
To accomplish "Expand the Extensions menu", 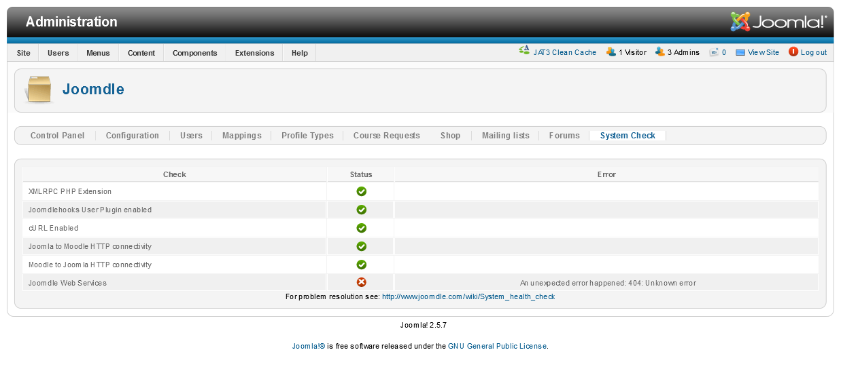I will pos(254,53).
